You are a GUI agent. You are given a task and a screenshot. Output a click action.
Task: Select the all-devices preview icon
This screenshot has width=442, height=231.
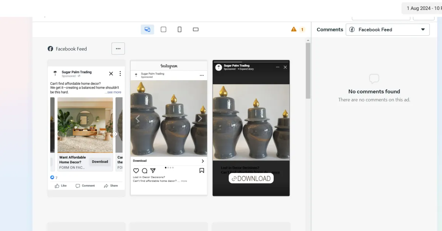point(147,29)
